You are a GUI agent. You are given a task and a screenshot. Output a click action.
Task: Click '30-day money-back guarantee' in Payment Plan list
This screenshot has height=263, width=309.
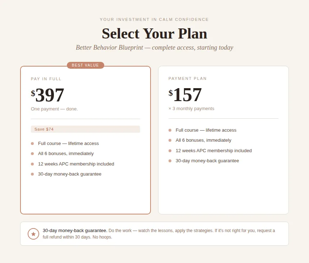pos(207,161)
